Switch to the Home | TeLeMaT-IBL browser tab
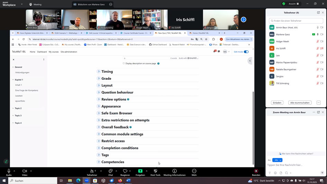Viewport: 327px width, 184px height. point(204,33)
